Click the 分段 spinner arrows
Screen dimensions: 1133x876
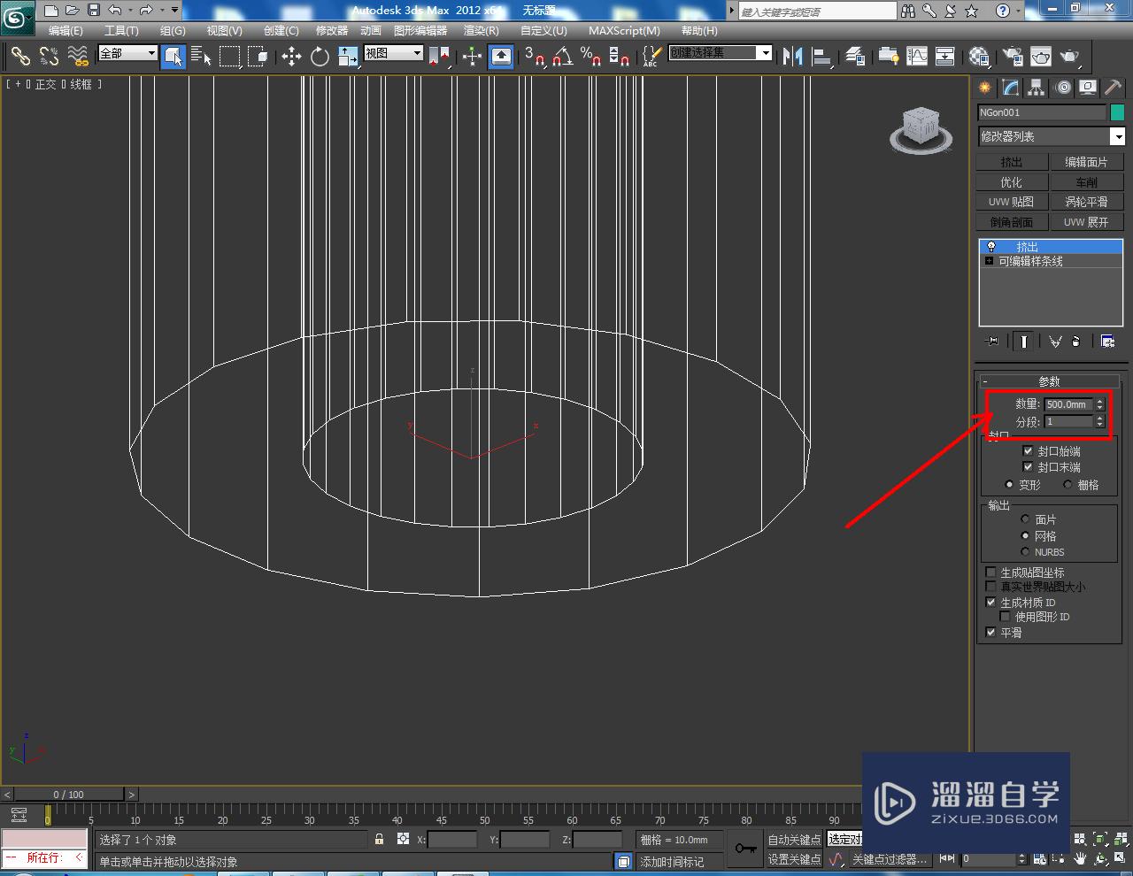pos(1100,422)
